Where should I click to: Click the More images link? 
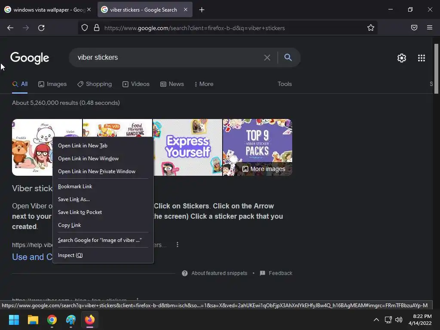pos(264,169)
